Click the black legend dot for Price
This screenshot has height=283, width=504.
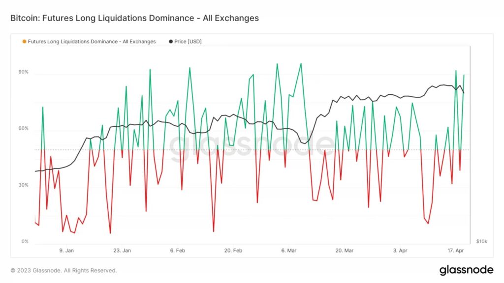(x=170, y=42)
